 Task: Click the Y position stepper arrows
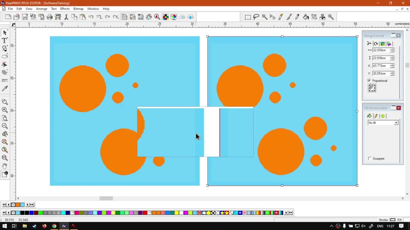coord(392,73)
